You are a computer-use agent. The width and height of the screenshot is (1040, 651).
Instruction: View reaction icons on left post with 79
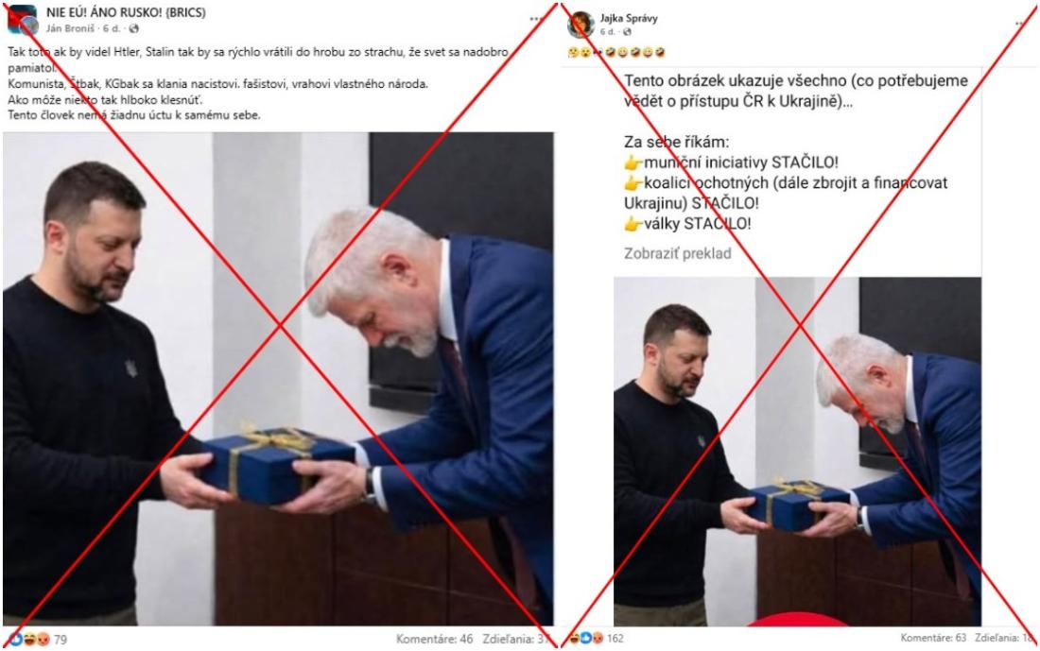tap(29, 639)
